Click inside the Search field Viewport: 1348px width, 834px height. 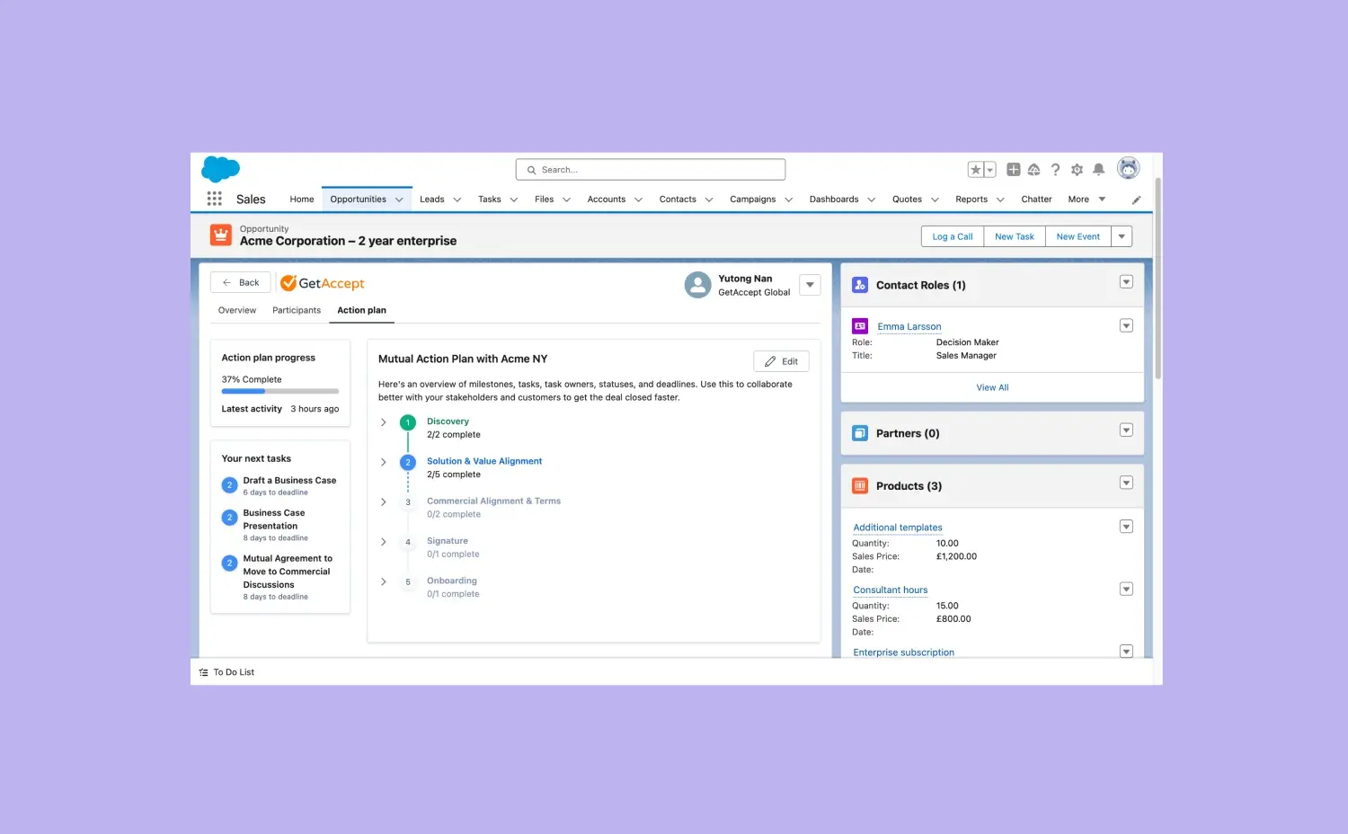click(650, 169)
